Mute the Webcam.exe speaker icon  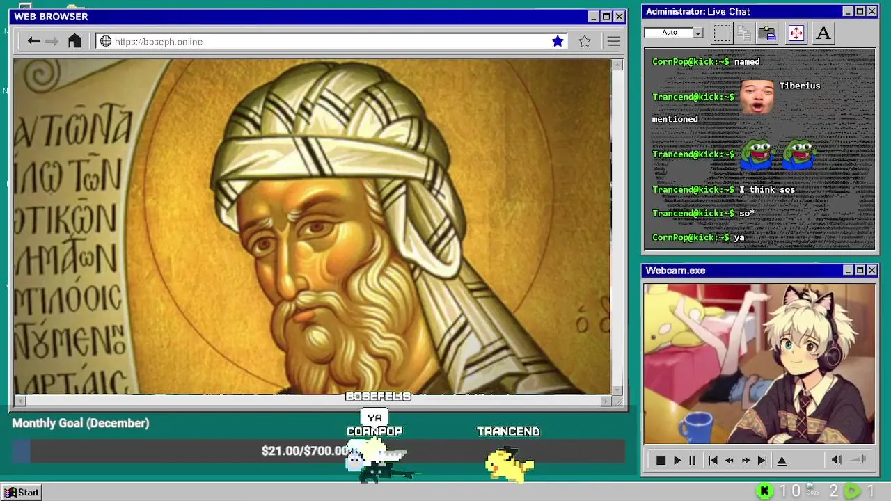837,459
